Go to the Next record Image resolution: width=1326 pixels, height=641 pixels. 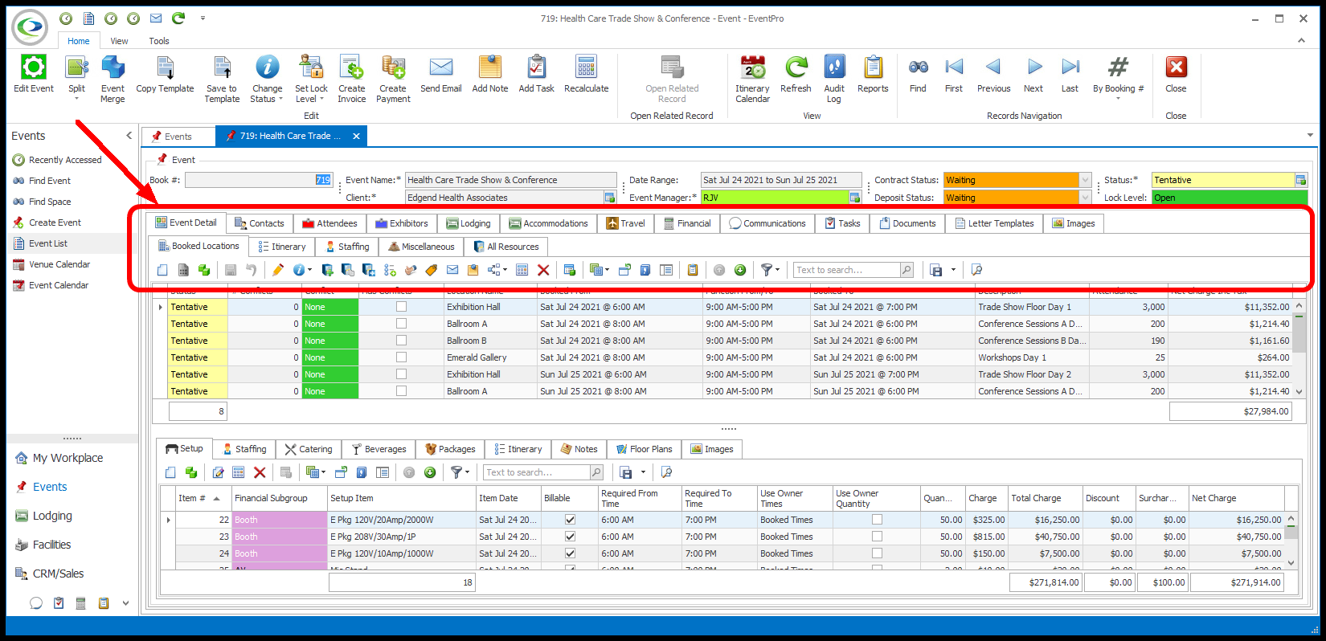tap(1033, 67)
